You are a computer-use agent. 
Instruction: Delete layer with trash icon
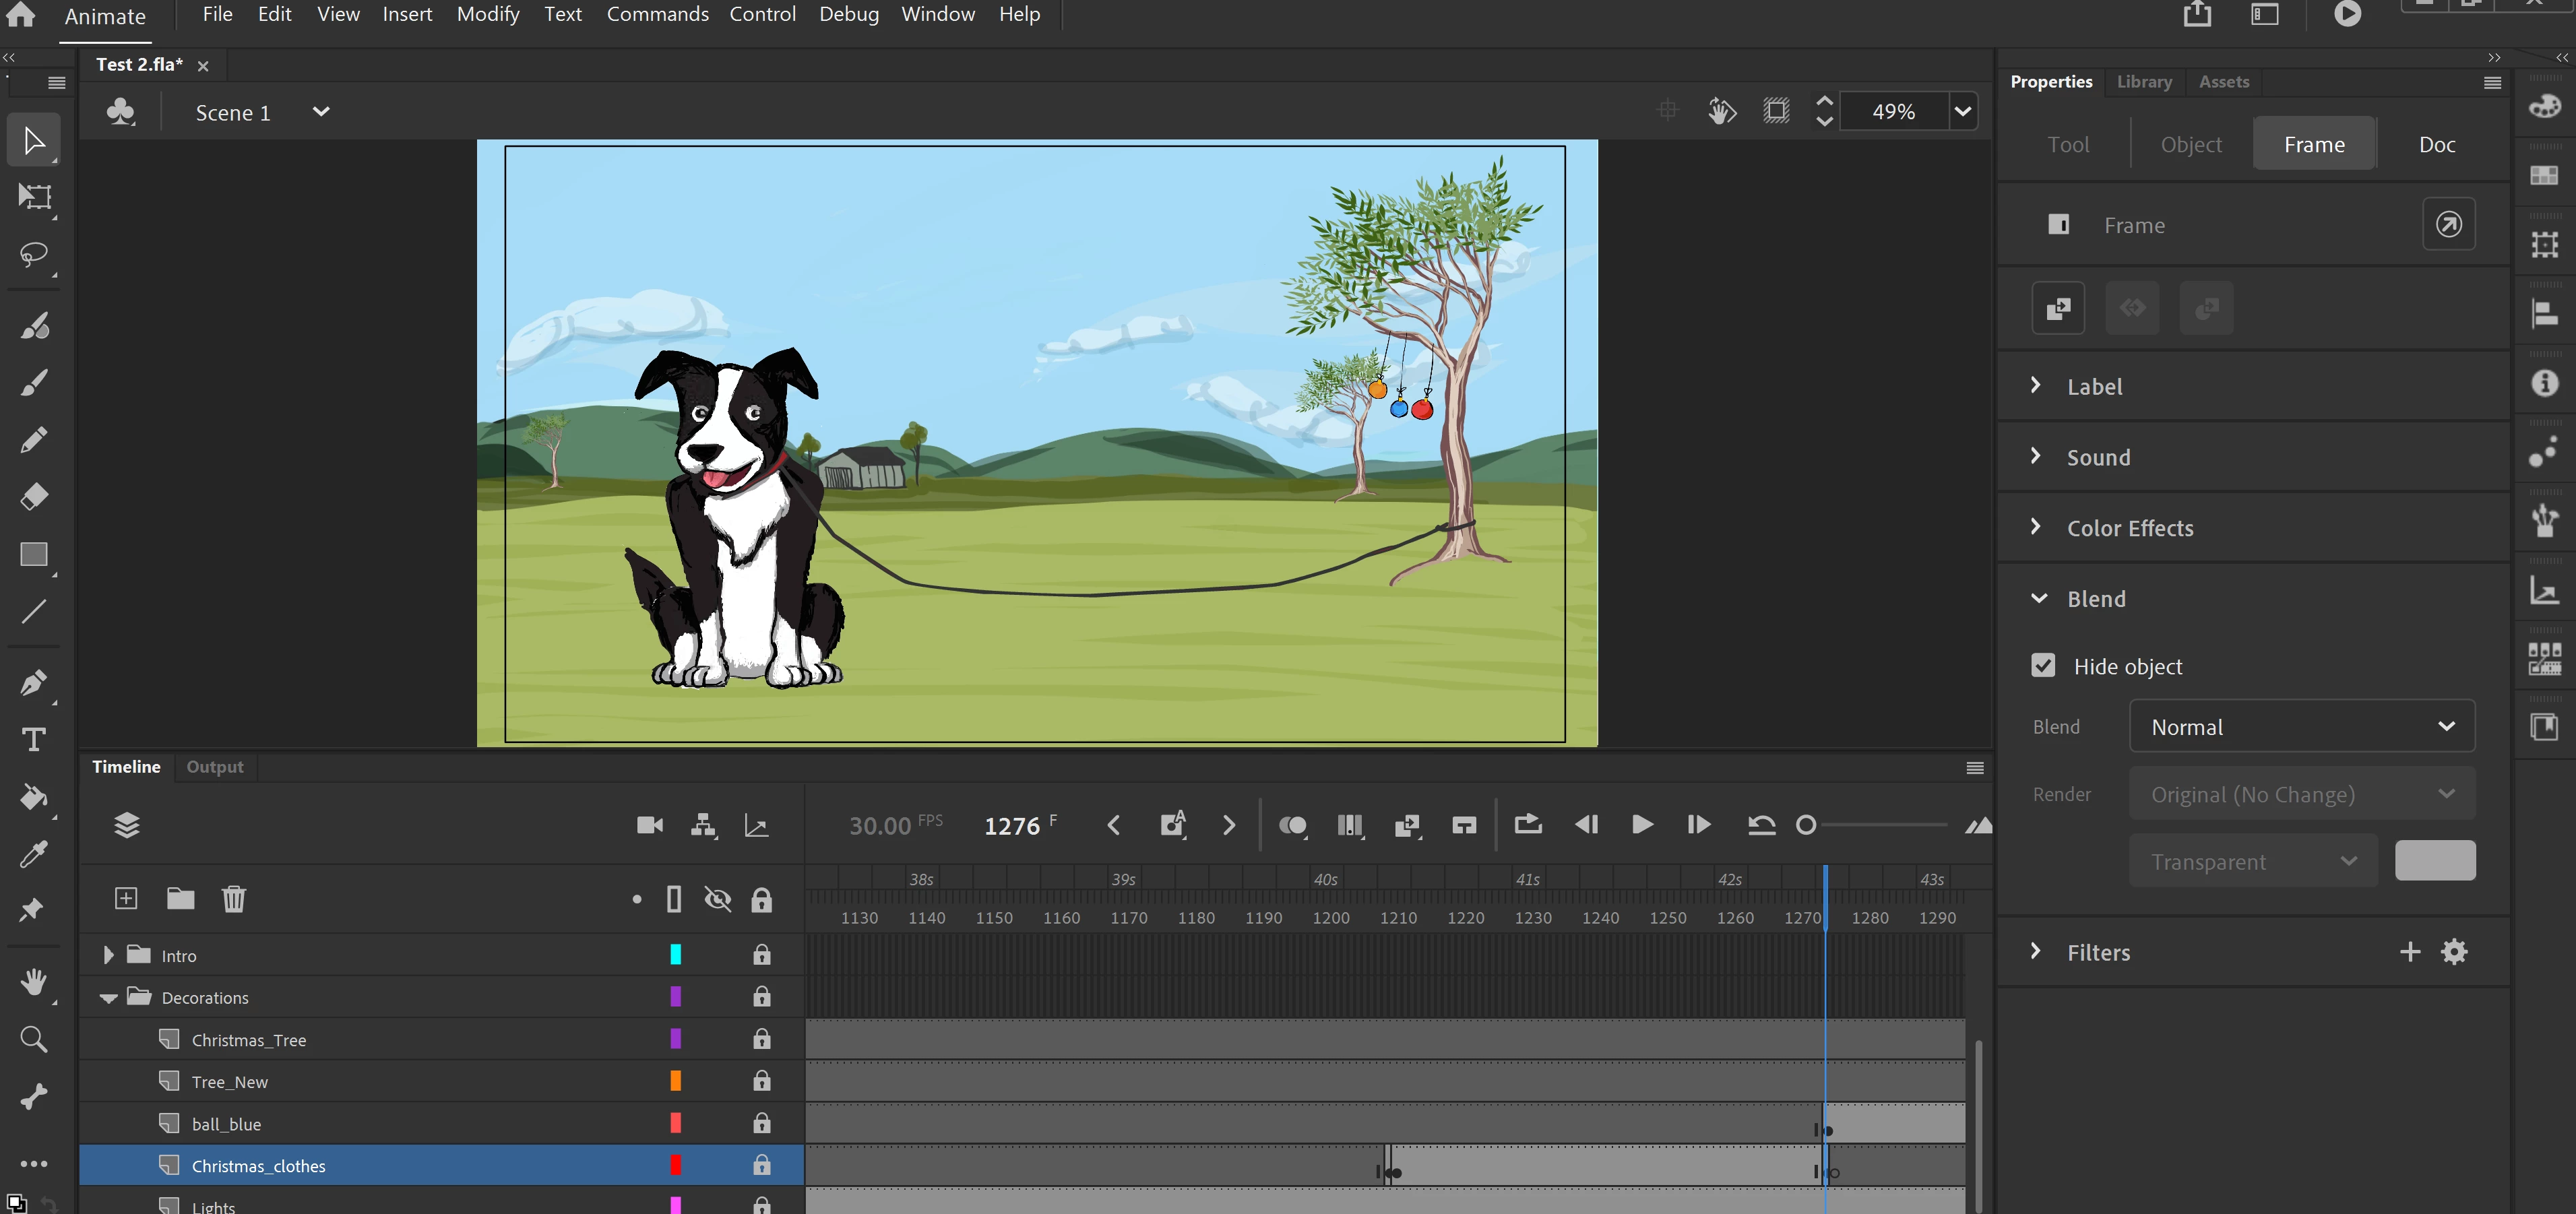pos(233,898)
